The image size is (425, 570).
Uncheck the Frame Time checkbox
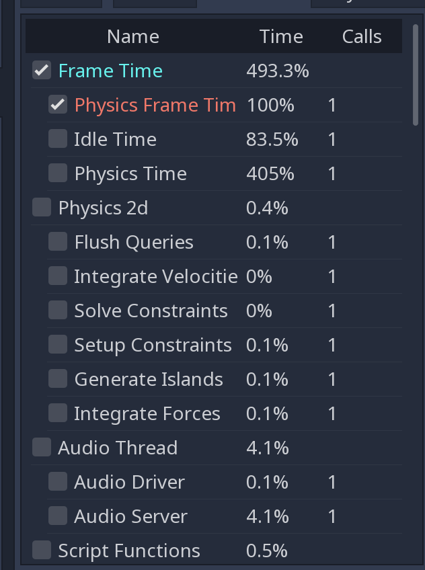41,71
